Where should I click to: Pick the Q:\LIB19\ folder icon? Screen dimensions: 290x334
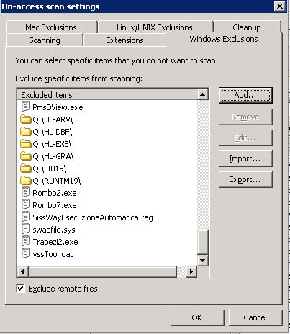pos(26,168)
